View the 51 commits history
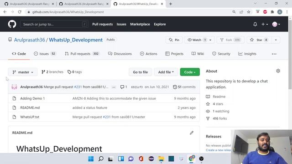Image resolution: width=292 pixels, height=164 pixels. point(184,87)
